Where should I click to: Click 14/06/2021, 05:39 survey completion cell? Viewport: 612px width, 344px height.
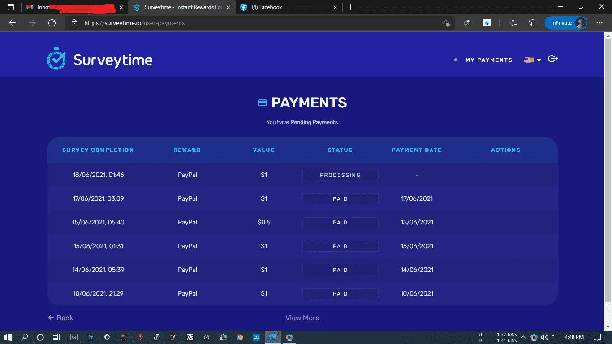(98, 270)
